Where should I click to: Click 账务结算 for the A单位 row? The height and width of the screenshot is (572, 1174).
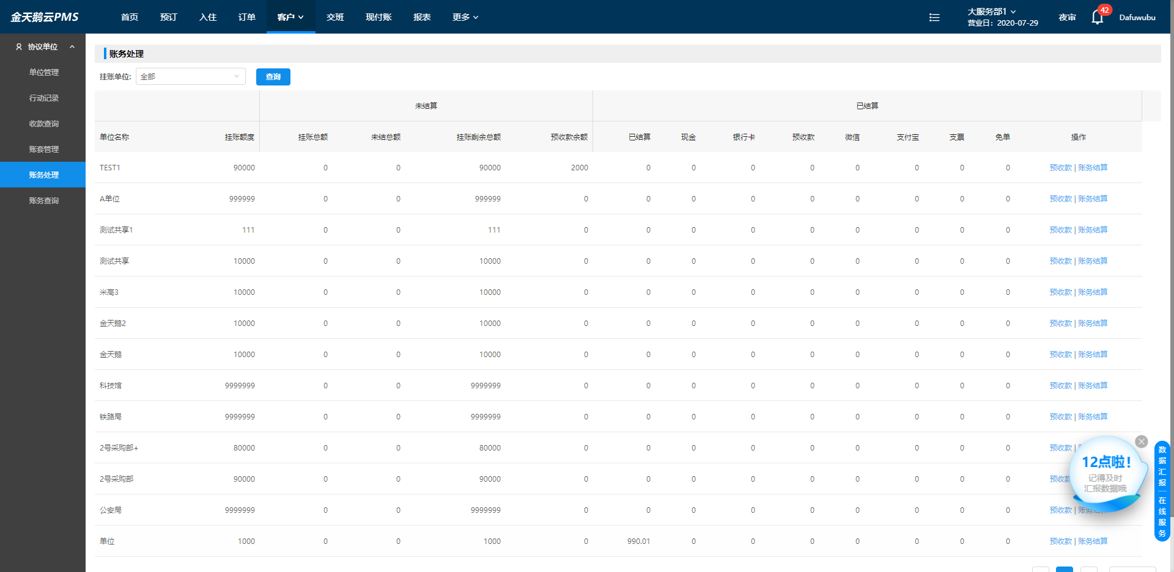(1093, 198)
